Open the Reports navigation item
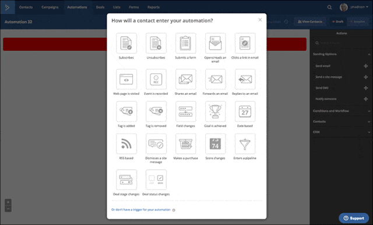 click(x=153, y=7)
